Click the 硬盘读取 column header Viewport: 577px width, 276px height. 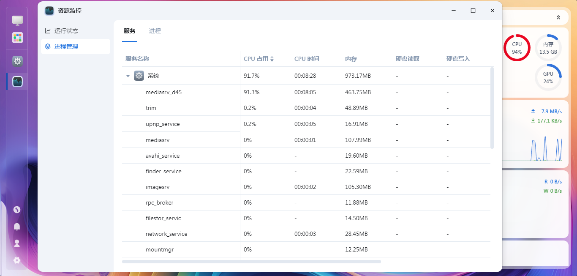coord(408,59)
